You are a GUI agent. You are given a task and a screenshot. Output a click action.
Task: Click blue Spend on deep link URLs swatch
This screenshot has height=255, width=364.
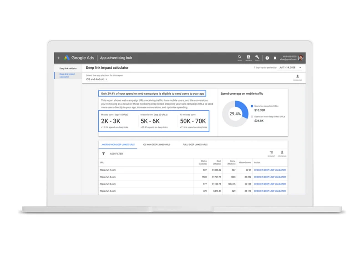(x=252, y=106)
